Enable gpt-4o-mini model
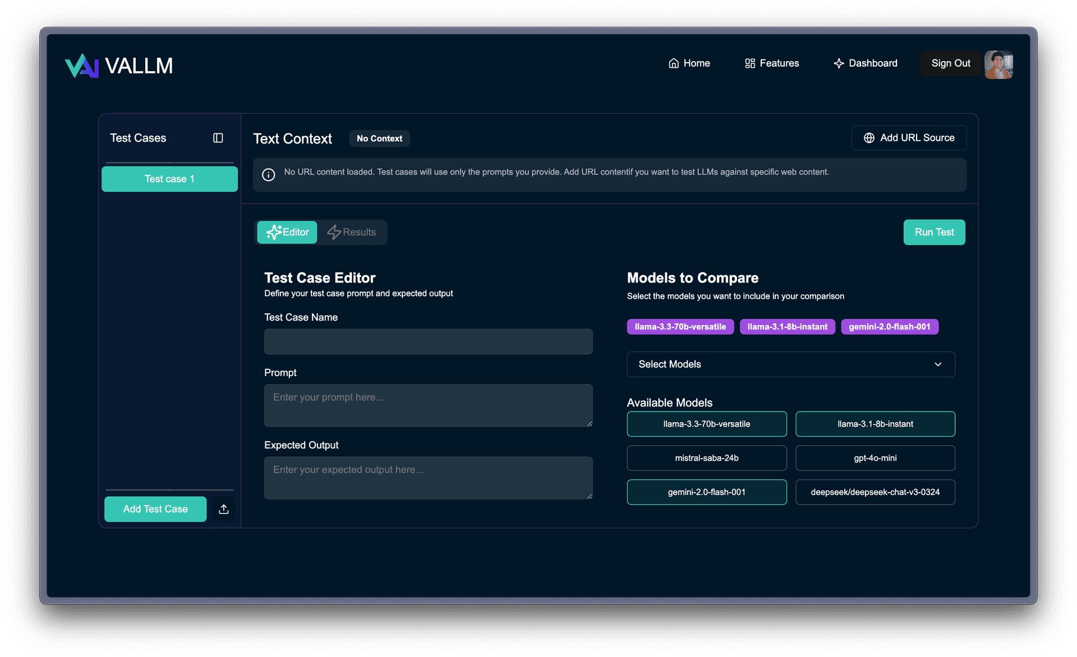1077x657 pixels. (875, 458)
